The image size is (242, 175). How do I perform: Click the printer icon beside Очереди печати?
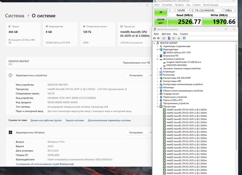tap(161, 94)
